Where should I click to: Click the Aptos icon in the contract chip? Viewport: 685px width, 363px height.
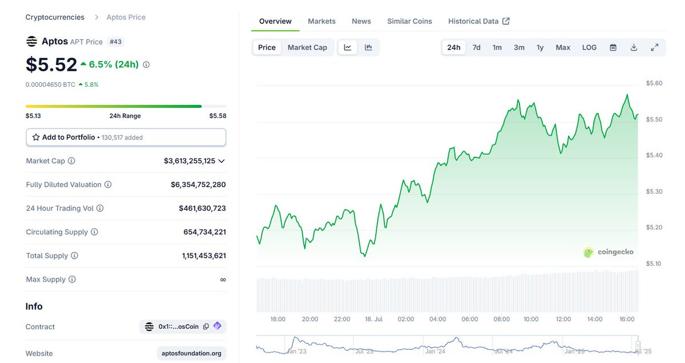click(x=149, y=326)
